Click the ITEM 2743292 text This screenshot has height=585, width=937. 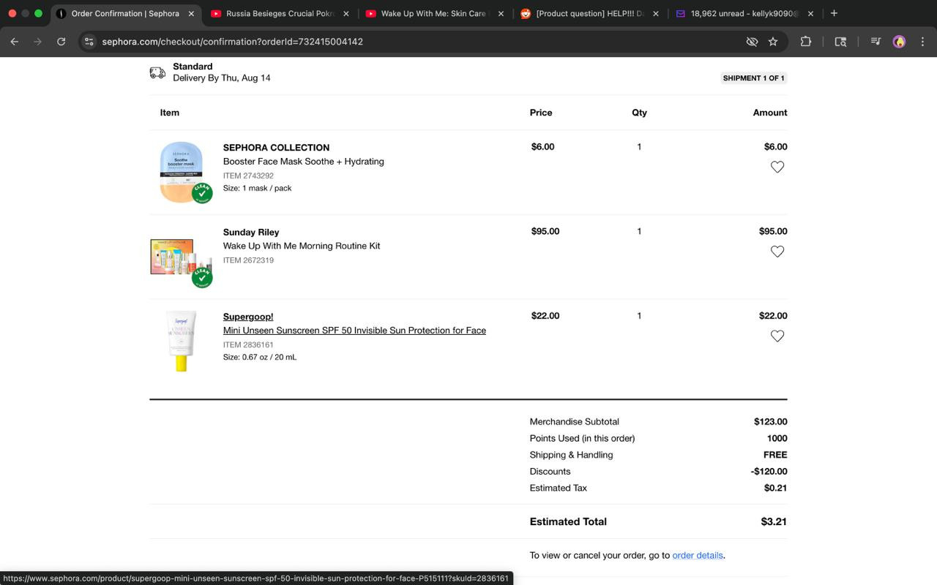(x=248, y=175)
